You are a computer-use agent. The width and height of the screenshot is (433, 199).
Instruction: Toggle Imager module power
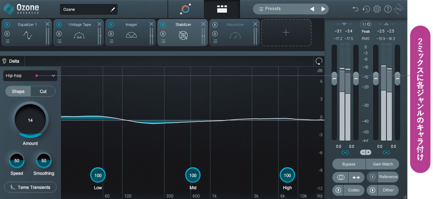(111, 25)
